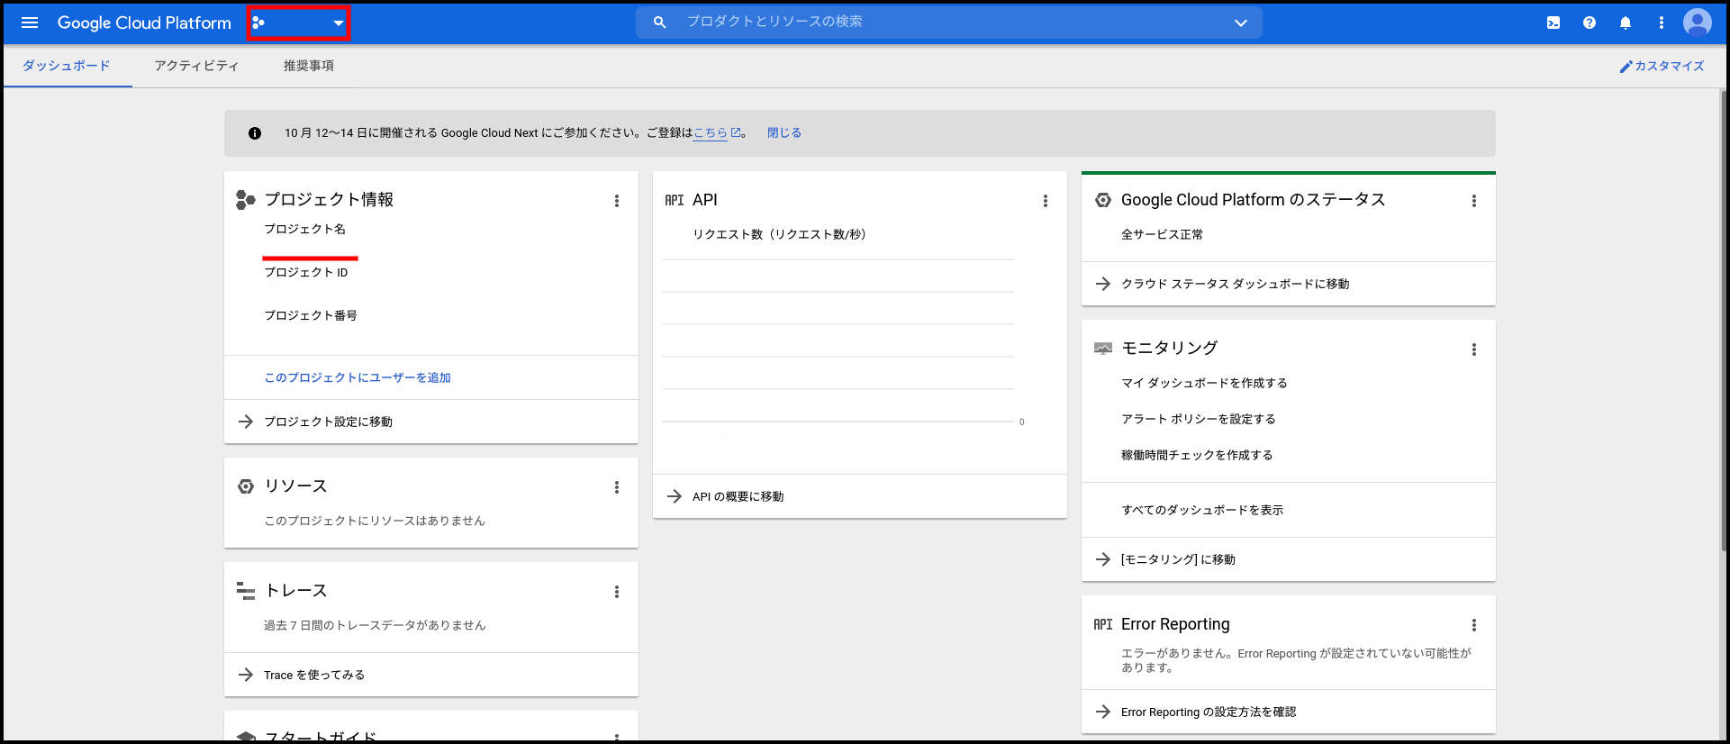Click the モニタリング card icon
Image resolution: width=1730 pixels, height=744 pixels.
(1103, 349)
